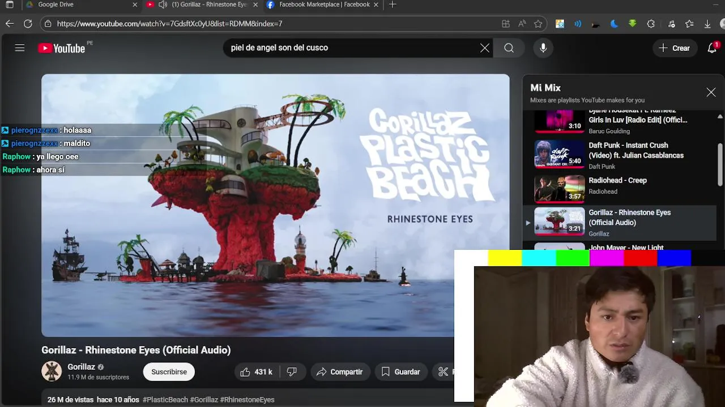Open the clip scissors button

click(443, 372)
